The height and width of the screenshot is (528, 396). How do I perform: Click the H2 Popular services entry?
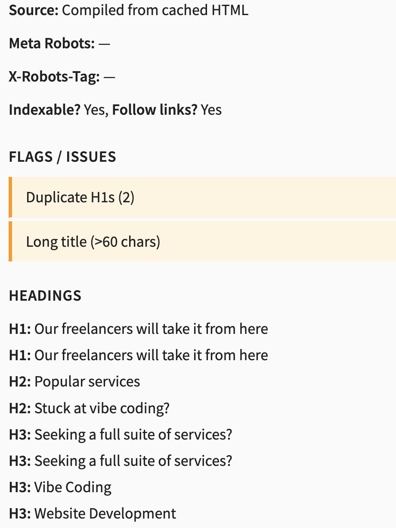click(74, 382)
